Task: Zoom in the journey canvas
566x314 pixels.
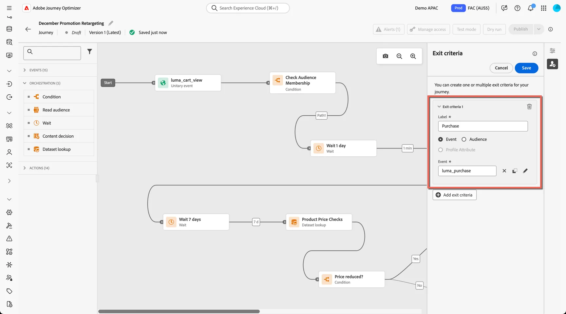Action: 413,56
